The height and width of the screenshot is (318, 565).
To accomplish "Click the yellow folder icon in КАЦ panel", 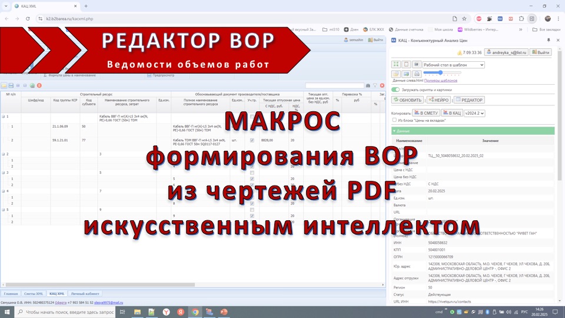I will tap(396, 74).
